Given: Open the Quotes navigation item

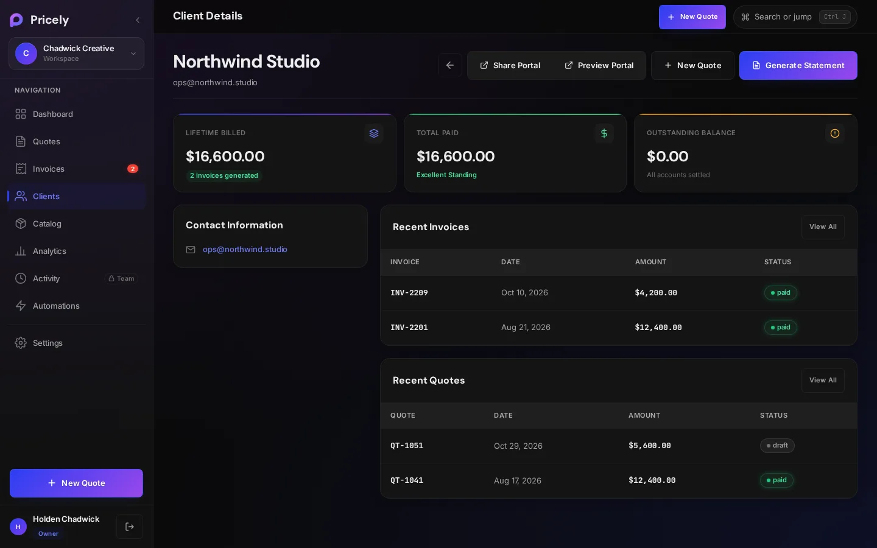Looking at the screenshot, I should [76, 141].
